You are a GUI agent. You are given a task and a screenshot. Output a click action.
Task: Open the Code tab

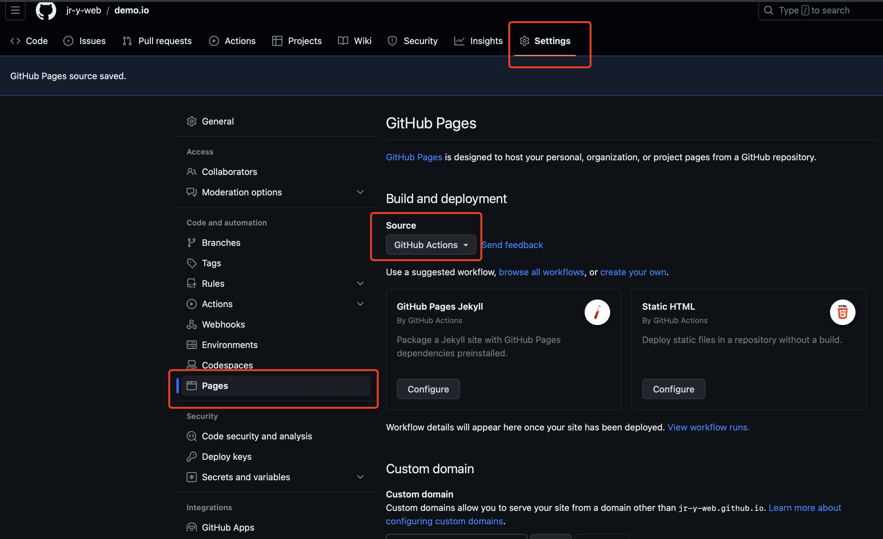click(x=29, y=41)
